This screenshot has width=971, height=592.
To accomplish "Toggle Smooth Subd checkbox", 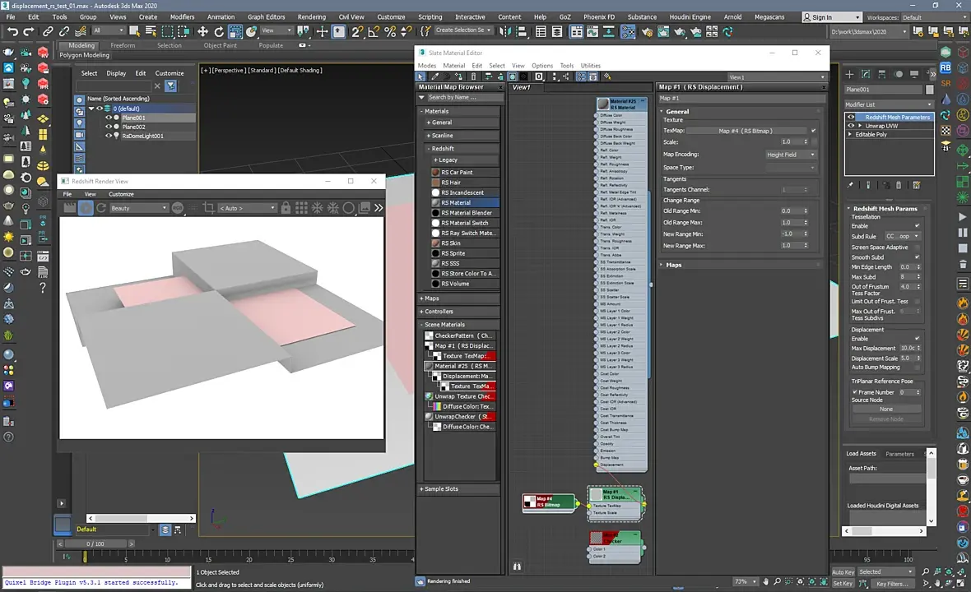I will [917, 257].
